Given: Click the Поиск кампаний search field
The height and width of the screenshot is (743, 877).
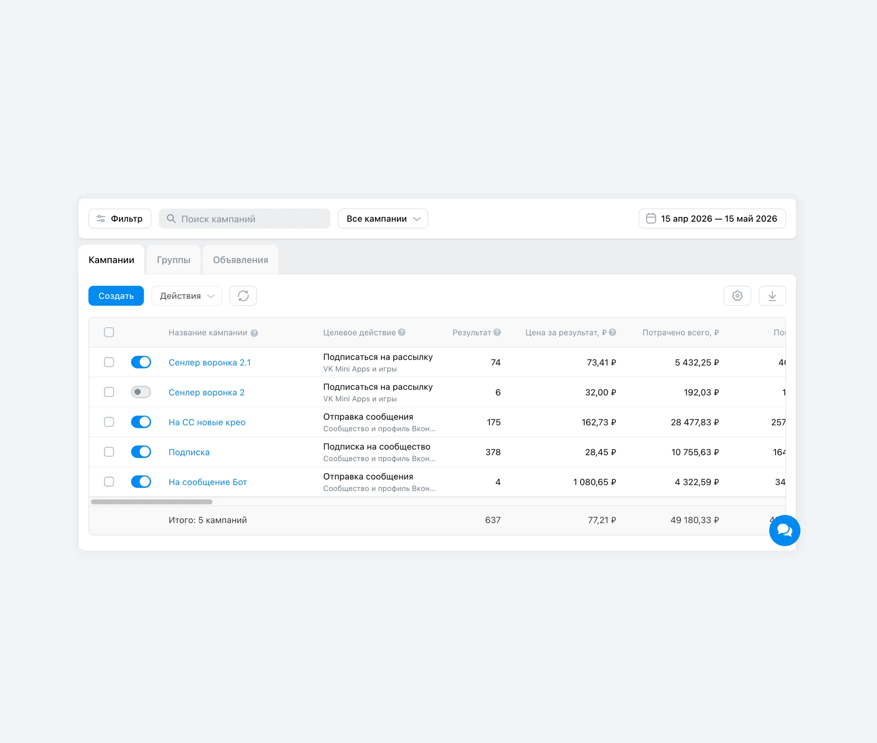Looking at the screenshot, I should click(x=245, y=219).
